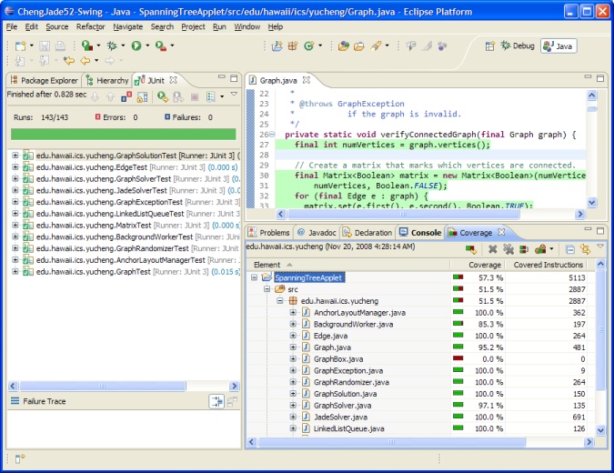Image resolution: width=614 pixels, height=473 pixels.
Task: Switch to the Problems tab
Action: pyautogui.click(x=269, y=233)
